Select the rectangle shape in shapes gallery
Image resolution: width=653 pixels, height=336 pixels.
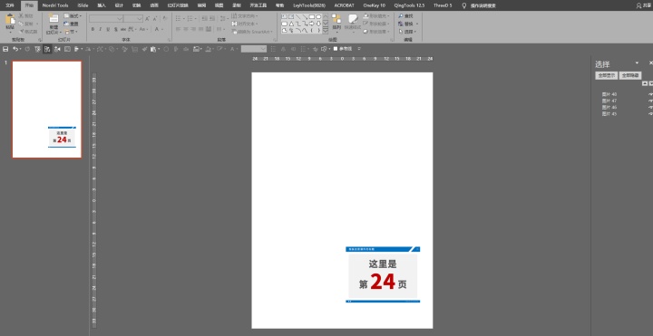[311, 16]
